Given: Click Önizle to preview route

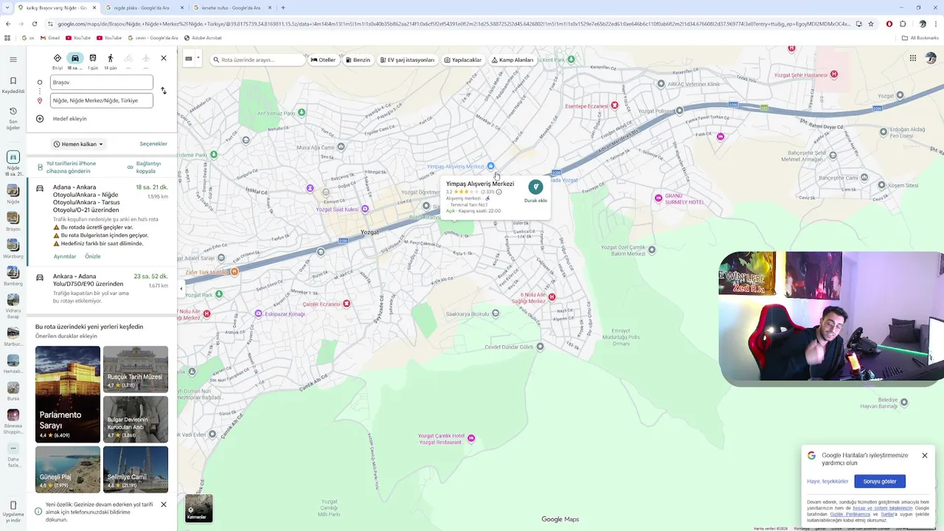Looking at the screenshot, I should [92, 257].
